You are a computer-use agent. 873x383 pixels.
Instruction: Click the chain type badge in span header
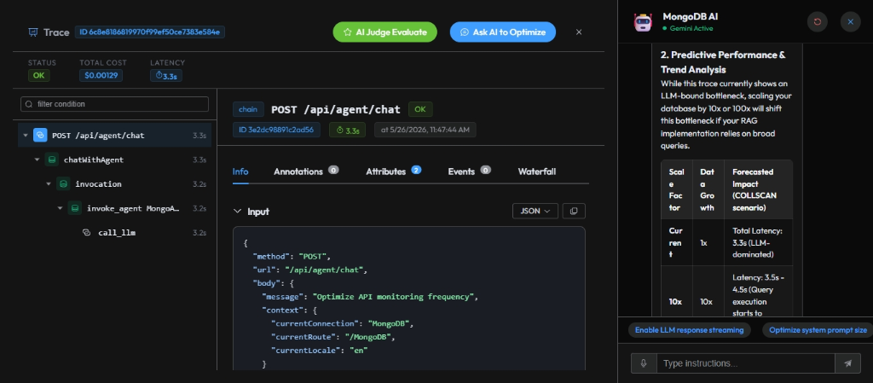click(x=248, y=110)
